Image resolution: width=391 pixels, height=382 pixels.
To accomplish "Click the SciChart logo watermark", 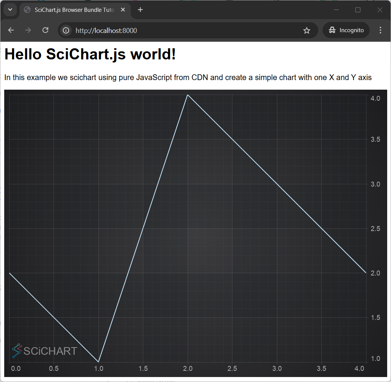I will (x=44, y=351).
